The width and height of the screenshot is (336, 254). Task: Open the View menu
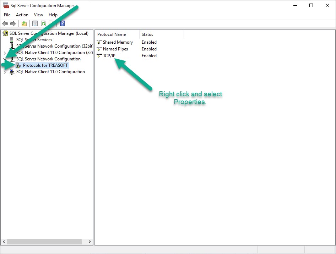(38, 15)
